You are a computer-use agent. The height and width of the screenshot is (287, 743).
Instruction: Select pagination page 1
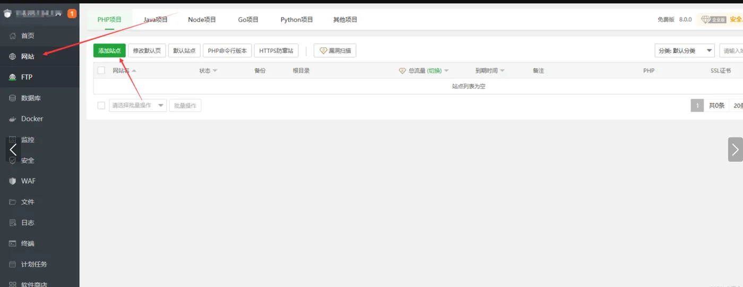[x=697, y=105]
